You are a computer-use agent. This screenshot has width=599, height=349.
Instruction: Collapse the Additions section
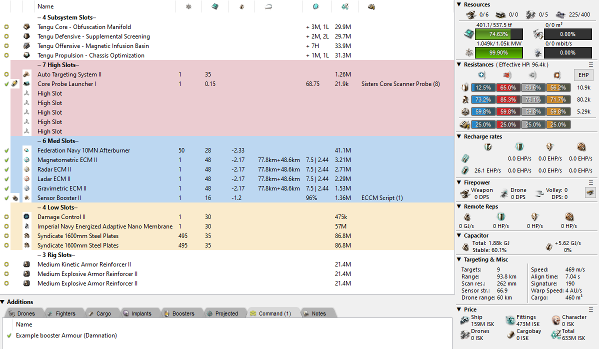(x=3, y=302)
